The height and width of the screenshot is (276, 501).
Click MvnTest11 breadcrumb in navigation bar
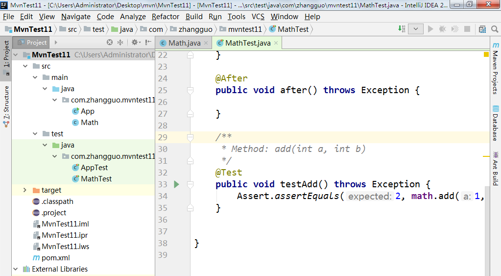[28, 29]
